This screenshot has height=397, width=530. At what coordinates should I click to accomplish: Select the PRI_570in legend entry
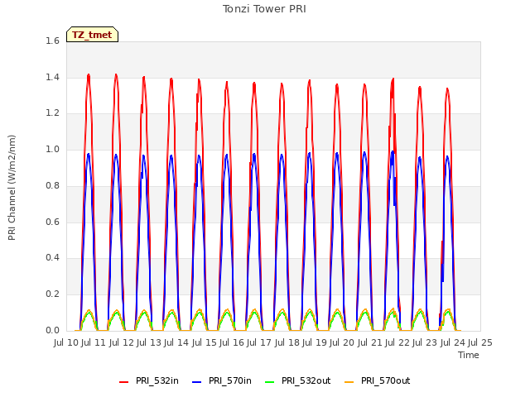point(222,380)
